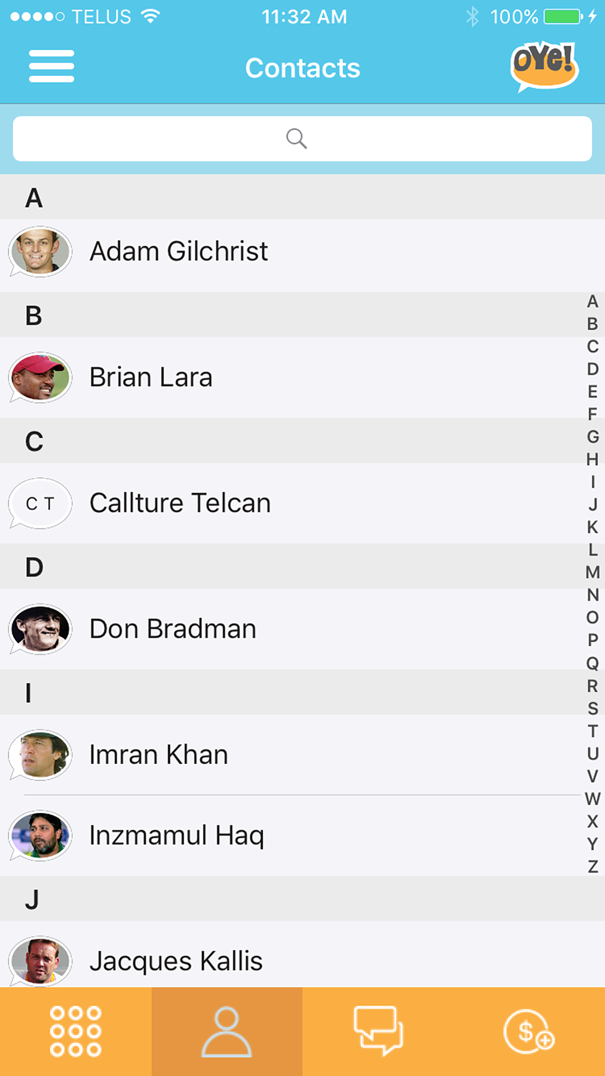Tap Don Bradman's avatar photo

click(40, 629)
